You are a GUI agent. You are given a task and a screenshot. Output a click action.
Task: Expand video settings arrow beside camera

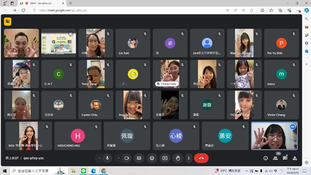[x=118, y=158]
